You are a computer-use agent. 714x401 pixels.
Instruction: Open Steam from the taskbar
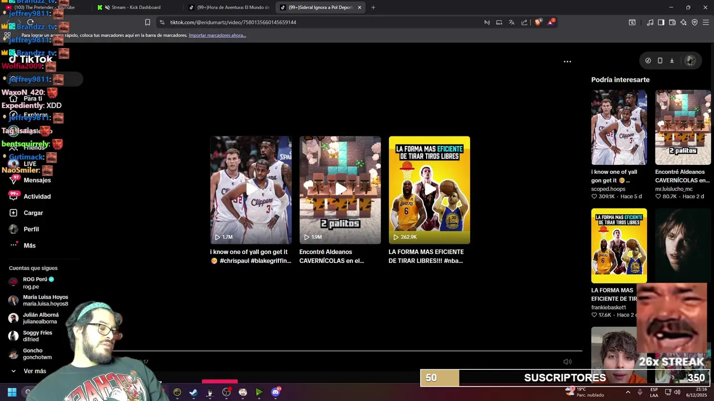click(194, 392)
